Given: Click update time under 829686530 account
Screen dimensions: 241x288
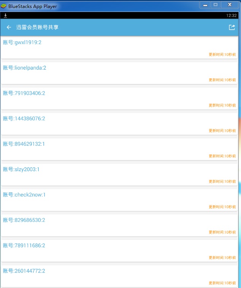Looking at the screenshot, I should [x=222, y=232].
